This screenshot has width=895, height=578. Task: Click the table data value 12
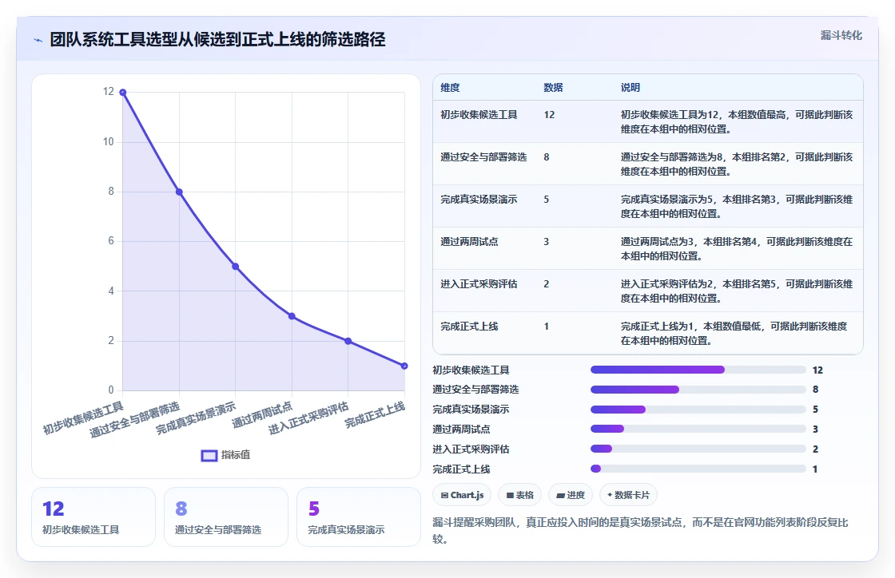549,115
